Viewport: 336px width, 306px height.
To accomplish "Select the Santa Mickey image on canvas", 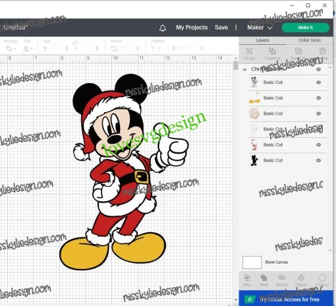I will pos(124,171).
